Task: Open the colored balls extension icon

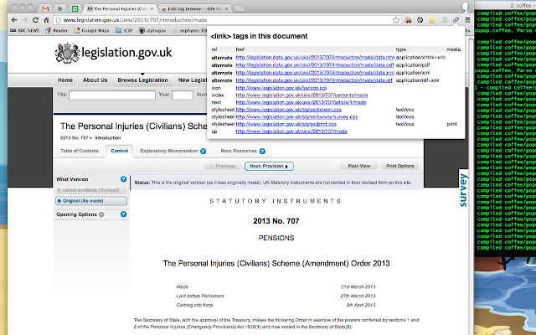Action: coord(408,20)
